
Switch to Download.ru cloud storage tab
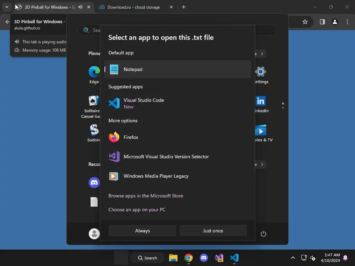[x=133, y=7]
